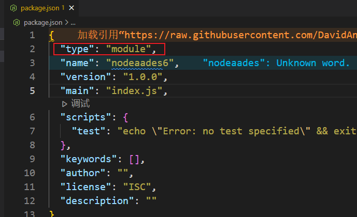Expand the breadcrumb ellipsis segment
The image size is (357, 217).
coord(73,23)
